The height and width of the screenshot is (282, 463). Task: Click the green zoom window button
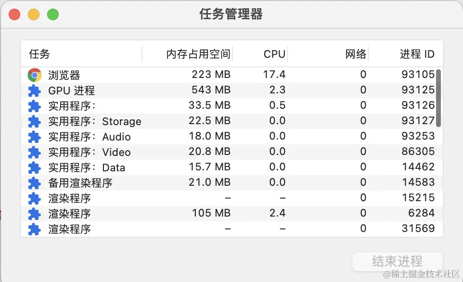pos(53,14)
